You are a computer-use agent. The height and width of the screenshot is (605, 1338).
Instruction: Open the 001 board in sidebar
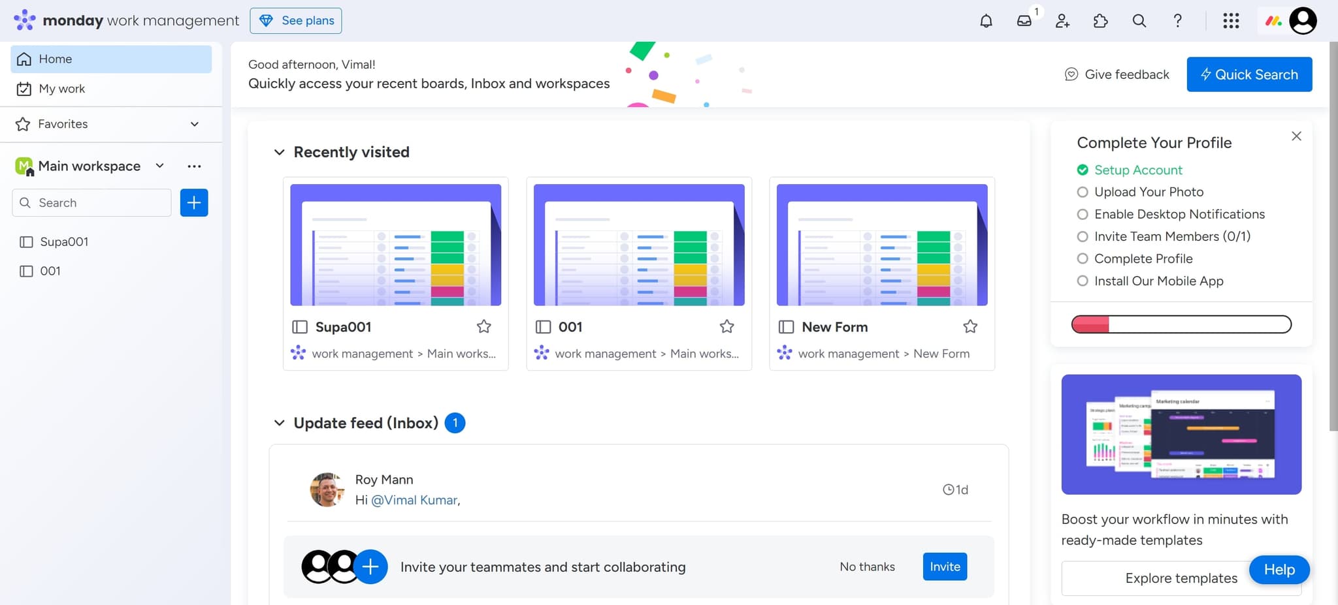coord(50,271)
